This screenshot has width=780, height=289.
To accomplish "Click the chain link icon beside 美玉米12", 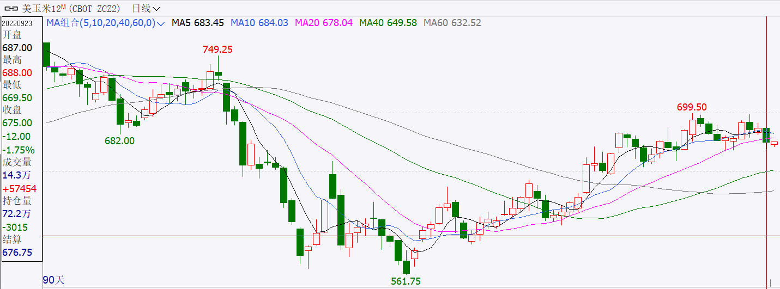I will click(x=11, y=9).
